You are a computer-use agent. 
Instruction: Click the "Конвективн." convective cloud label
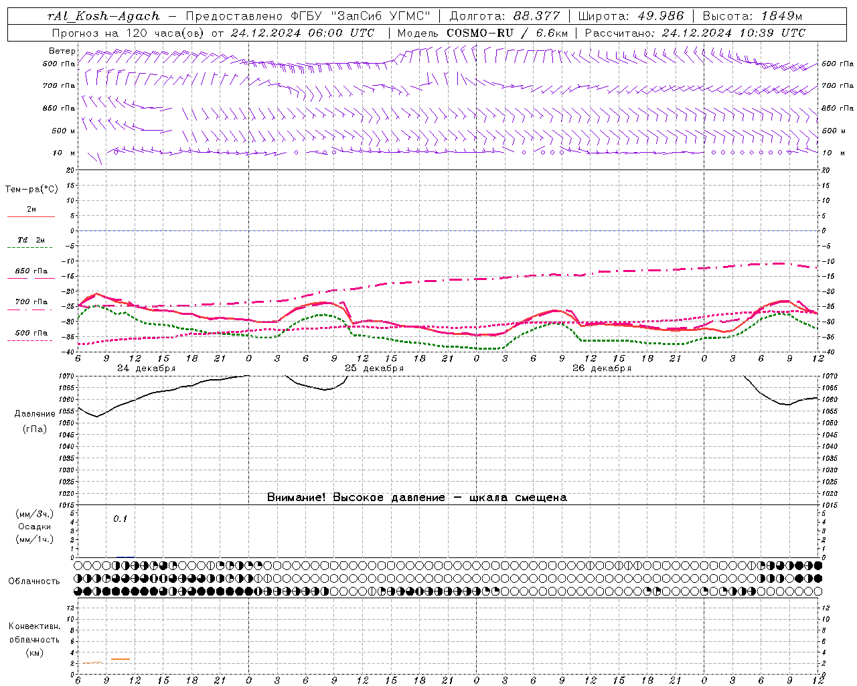coord(34,626)
